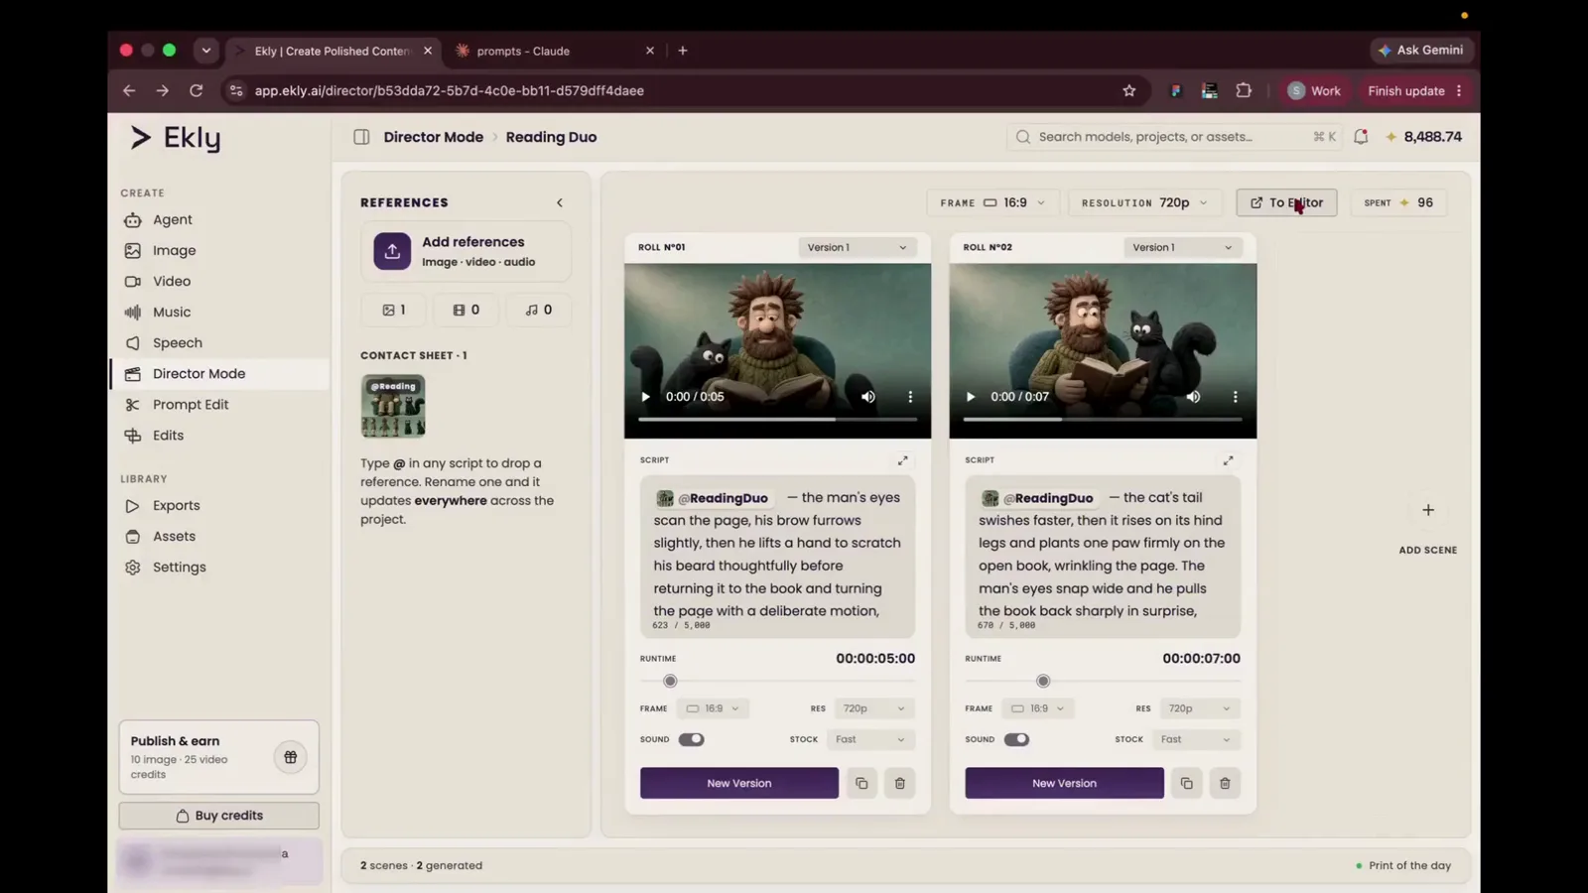This screenshot has width=1588, height=893.
Task: Reload the page in browser
Action: click(197, 90)
